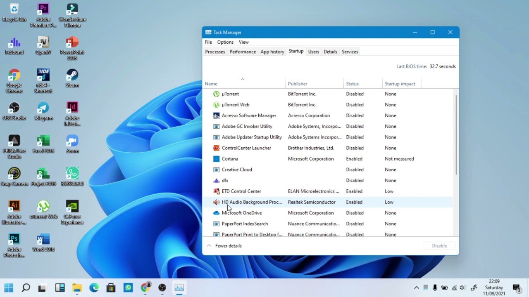Click the Cortana entry icon
This screenshot has width=529, height=297.
216,159
